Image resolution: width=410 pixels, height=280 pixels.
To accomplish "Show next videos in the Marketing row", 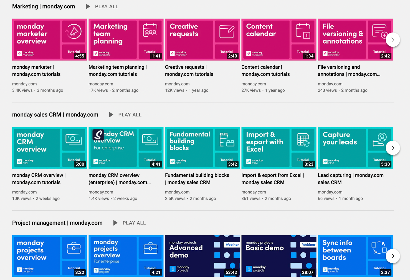I will pos(393,40).
